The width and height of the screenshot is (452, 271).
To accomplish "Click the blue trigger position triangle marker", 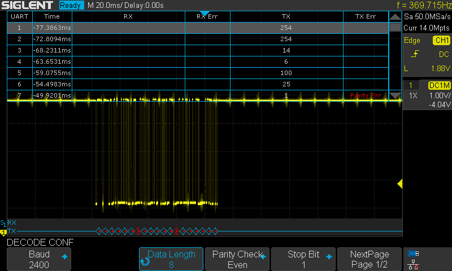I will tap(205, 14).
